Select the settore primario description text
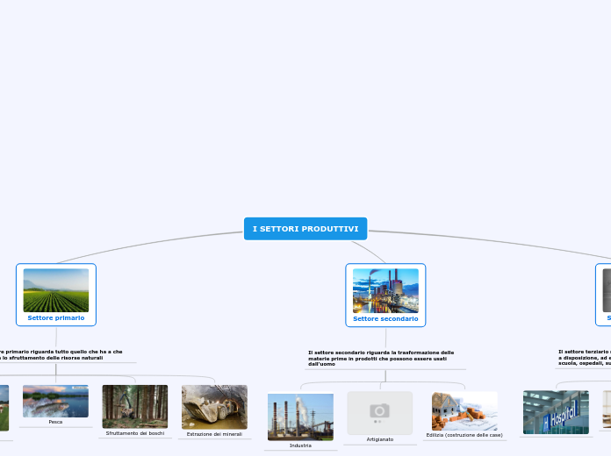This screenshot has width=611, height=456. (x=61, y=354)
